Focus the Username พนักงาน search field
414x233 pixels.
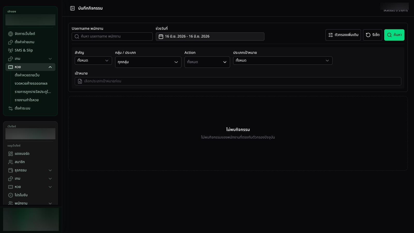coord(112,37)
